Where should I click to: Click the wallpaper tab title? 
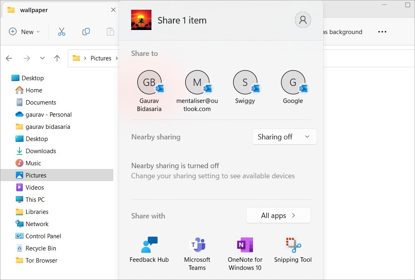(x=34, y=10)
